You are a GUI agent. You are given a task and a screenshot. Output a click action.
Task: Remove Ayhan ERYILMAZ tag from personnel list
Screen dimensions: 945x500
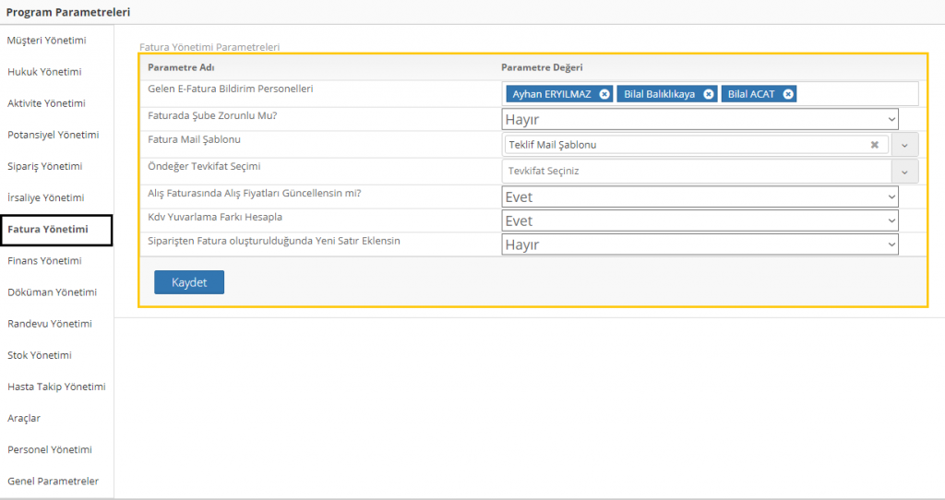tap(604, 94)
